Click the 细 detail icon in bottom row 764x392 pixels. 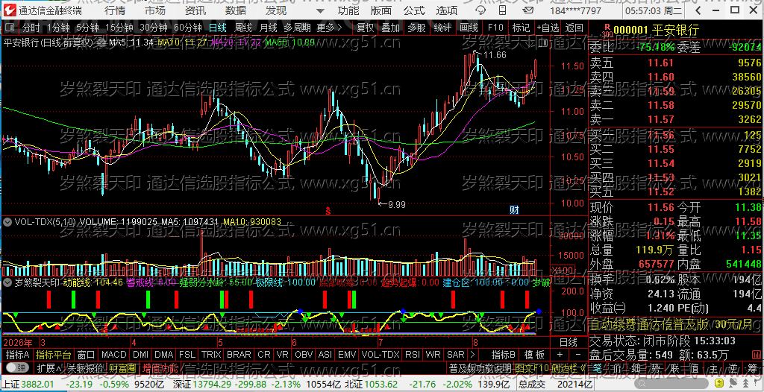tap(636, 367)
